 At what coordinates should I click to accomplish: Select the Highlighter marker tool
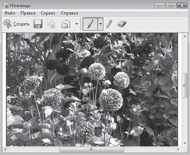[x=109, y=24]
